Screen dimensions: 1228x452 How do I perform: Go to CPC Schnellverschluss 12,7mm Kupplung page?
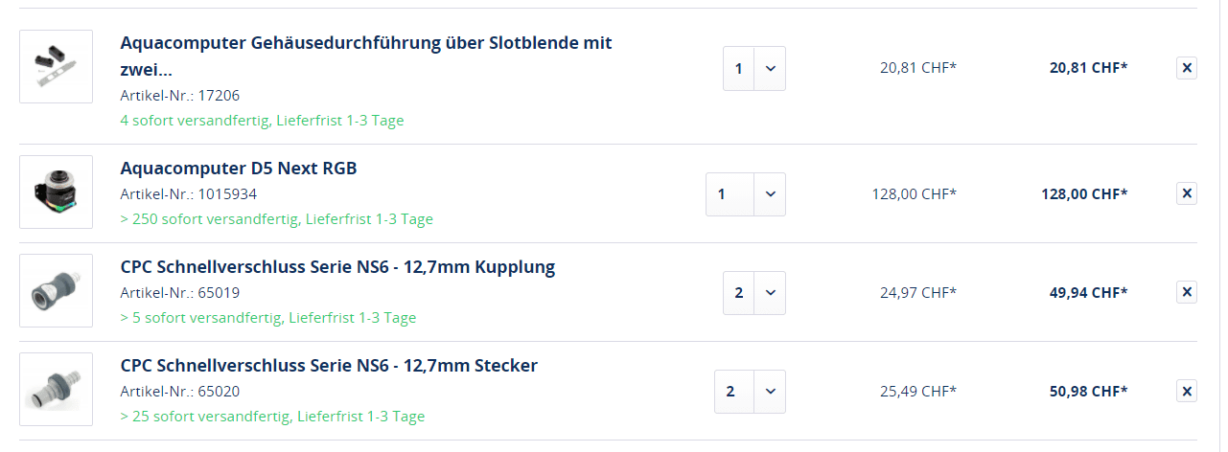click(337, 267)
